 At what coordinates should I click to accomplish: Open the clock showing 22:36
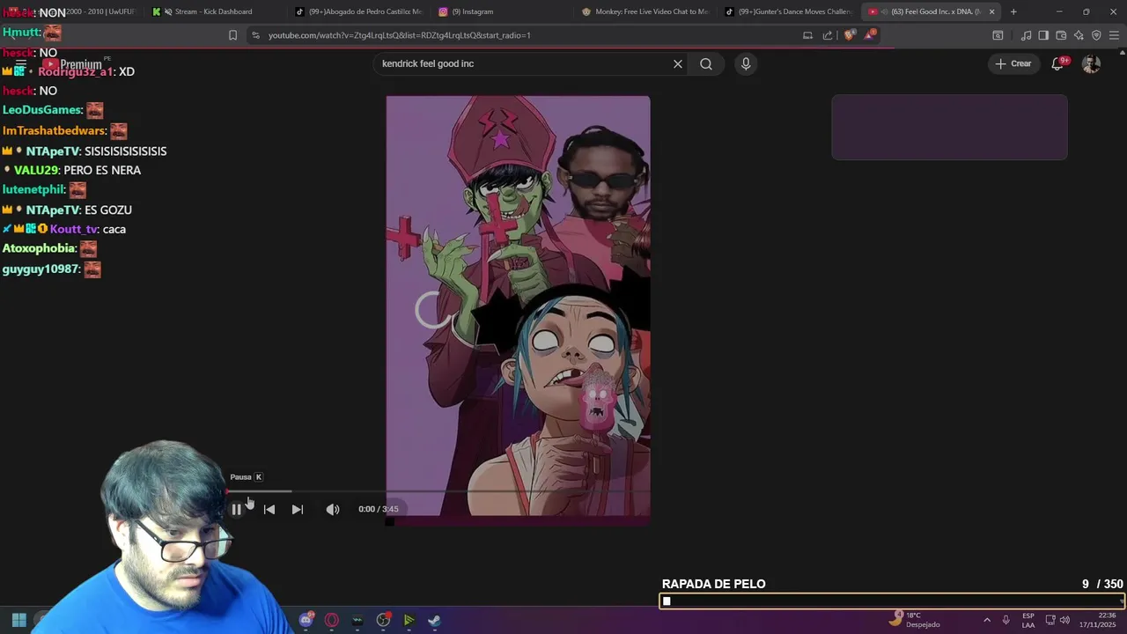tap(1100, 620)
